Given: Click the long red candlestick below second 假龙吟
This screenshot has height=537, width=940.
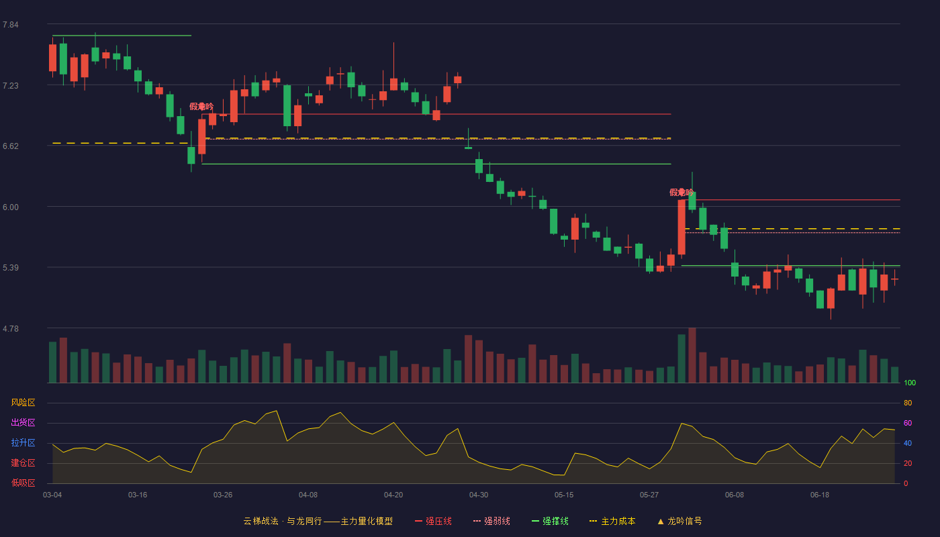Looking at the screenshot, I should click(681, 227).
